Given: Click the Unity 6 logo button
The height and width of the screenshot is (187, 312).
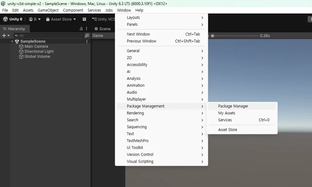Looking at the screenshot, I should [13, 19].
